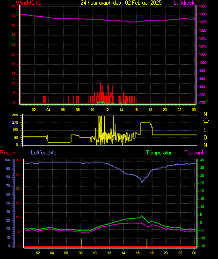Click the Taupunkt legend label
The width and height of the screenshot is (218, 259).
[x=196, y=153]
